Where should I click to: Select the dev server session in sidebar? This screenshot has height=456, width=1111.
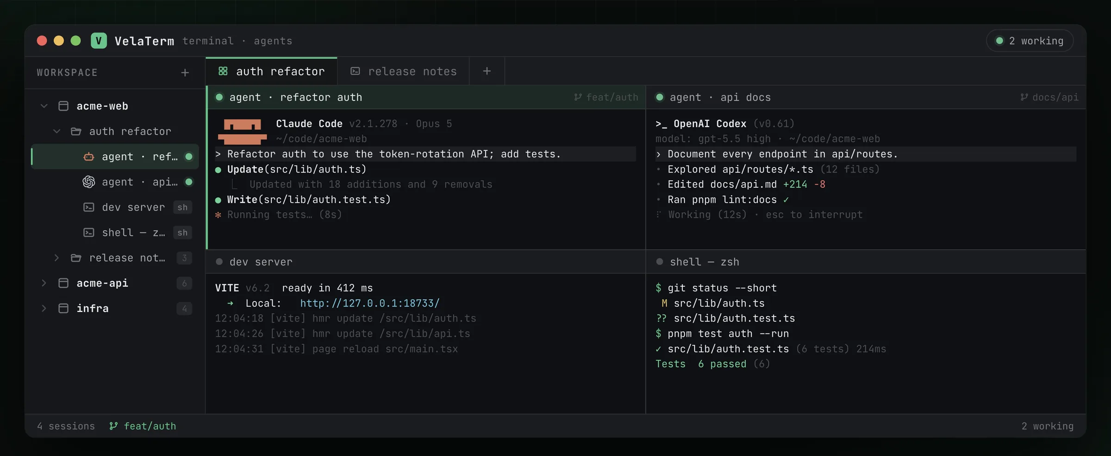click(115, 207)
